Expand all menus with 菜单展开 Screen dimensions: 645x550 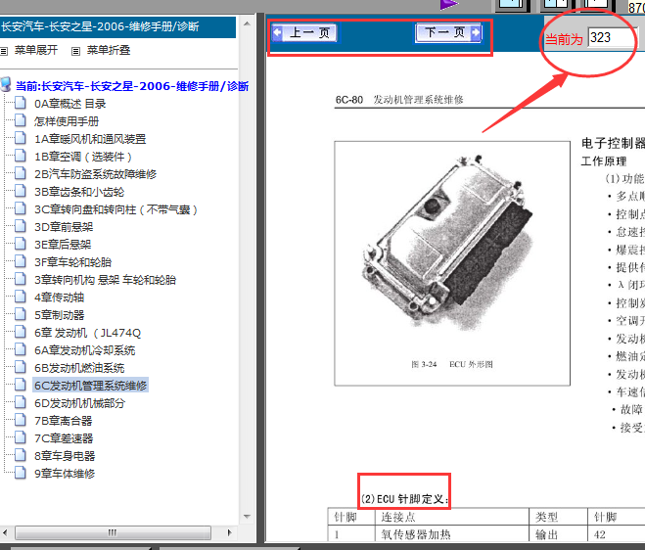pos(36,50)
